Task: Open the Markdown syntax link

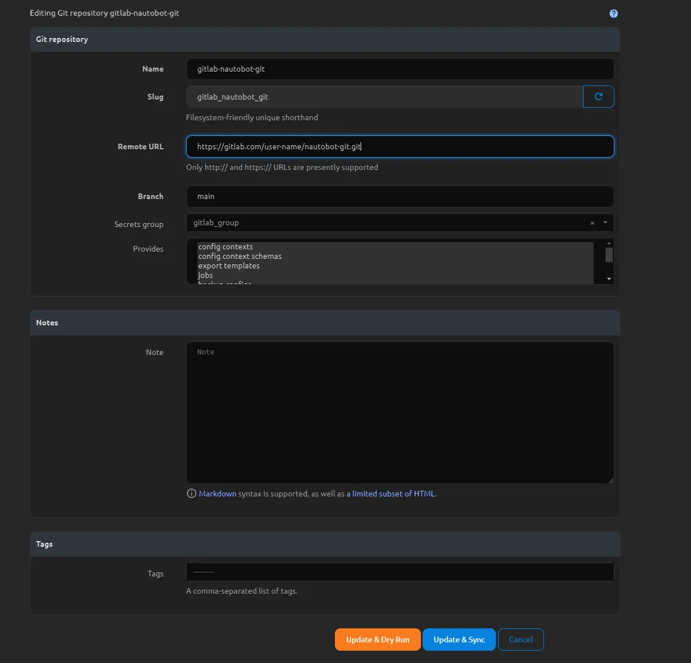Action: (x=217, y=494)
